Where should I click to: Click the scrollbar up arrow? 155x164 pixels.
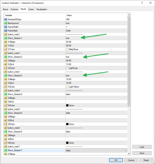click(129, 15)
